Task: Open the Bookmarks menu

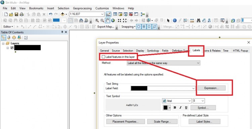Action: point(36,8)
